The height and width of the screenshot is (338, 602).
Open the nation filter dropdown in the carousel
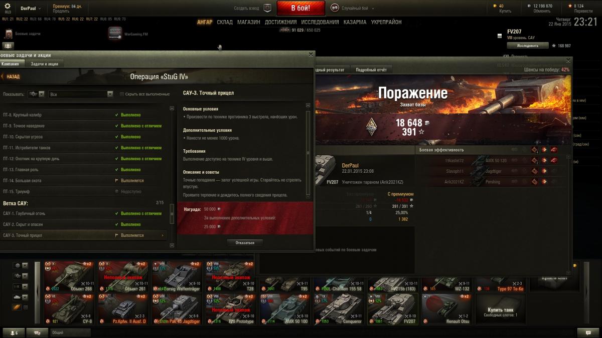coord(21,265)
